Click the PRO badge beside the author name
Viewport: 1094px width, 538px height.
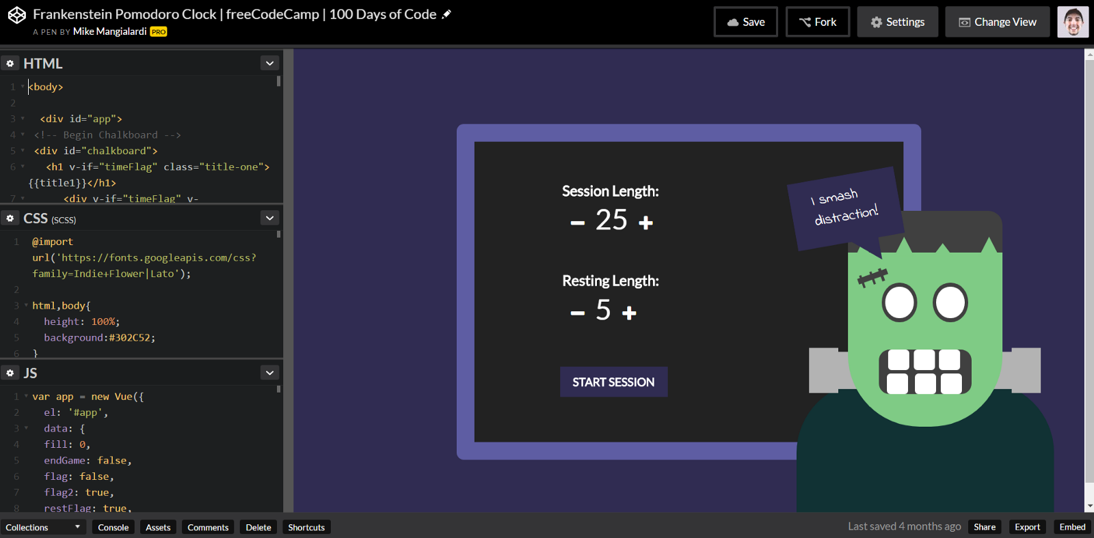(159, 31)
